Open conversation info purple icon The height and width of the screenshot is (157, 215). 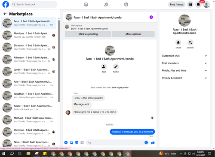(x=151, y=17)
